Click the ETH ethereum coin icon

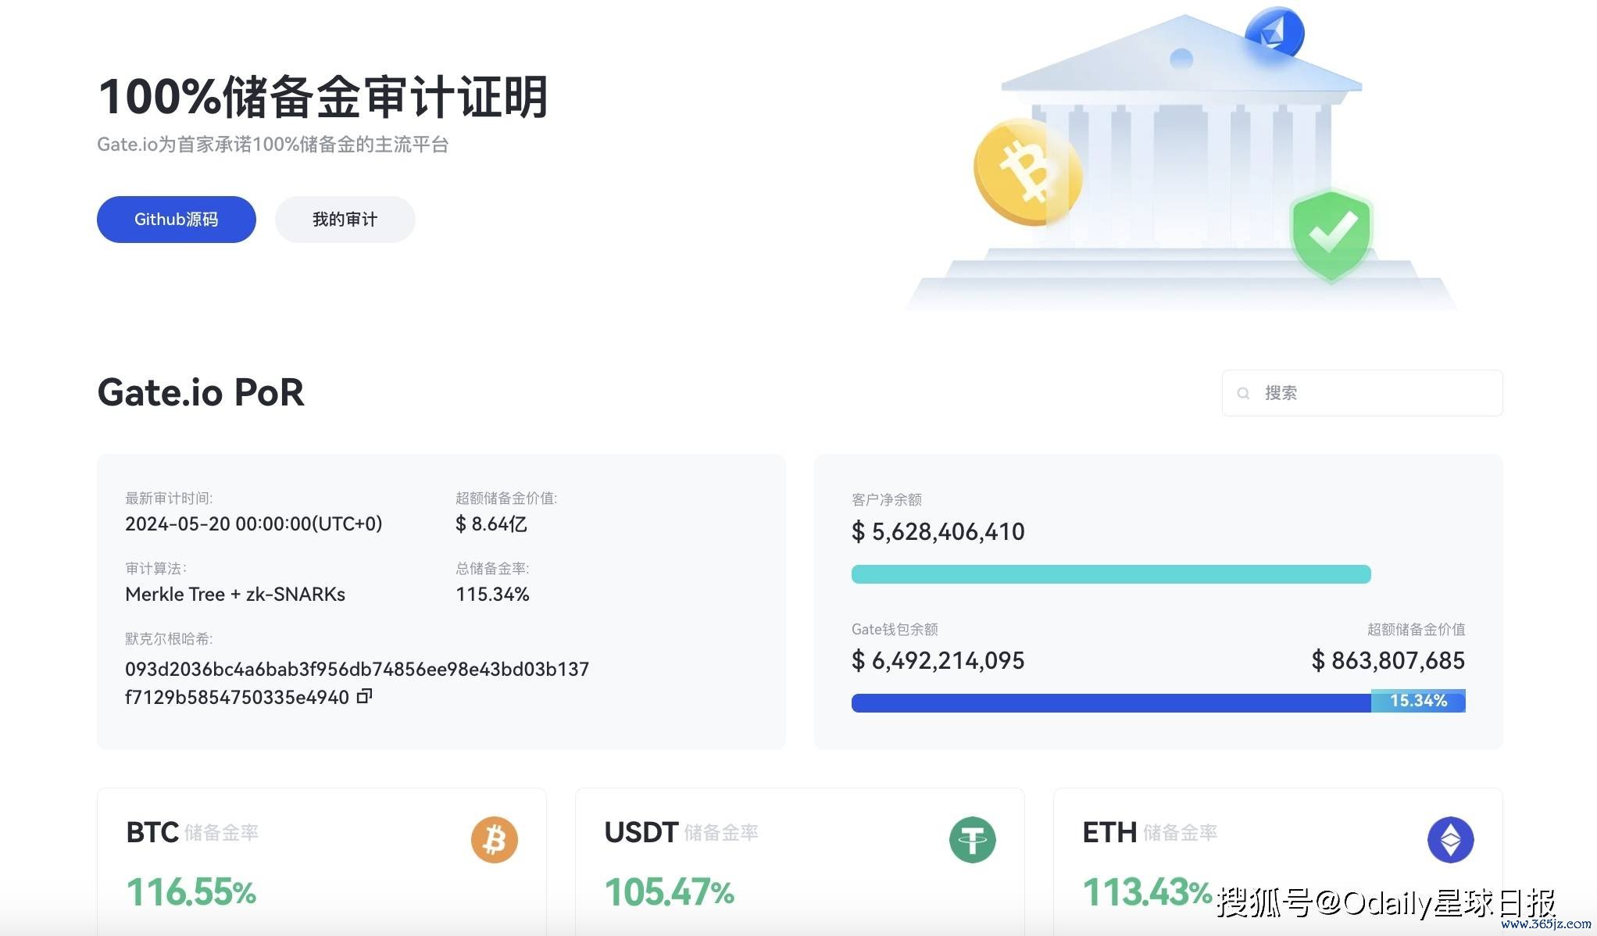pos(1451,840)
